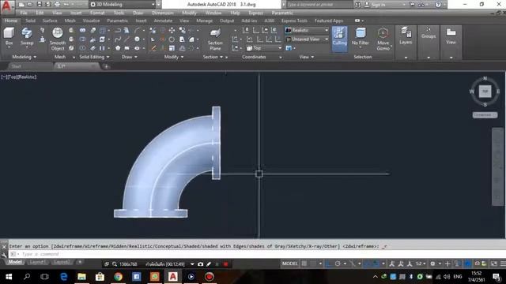
Task: Open the Realistic visual style dropdown
Action: pos(307,30)
